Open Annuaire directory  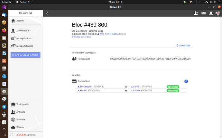[x=26, y=112]
